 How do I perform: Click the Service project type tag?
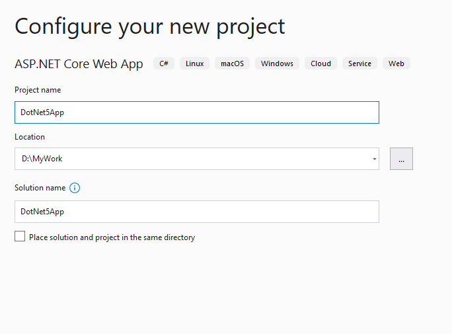tap(359, 63)
